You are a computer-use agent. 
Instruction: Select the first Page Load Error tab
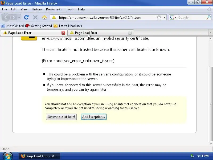34,33
